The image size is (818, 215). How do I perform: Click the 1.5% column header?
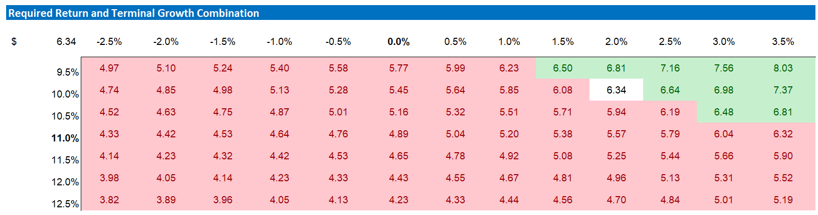click(562, 42)
